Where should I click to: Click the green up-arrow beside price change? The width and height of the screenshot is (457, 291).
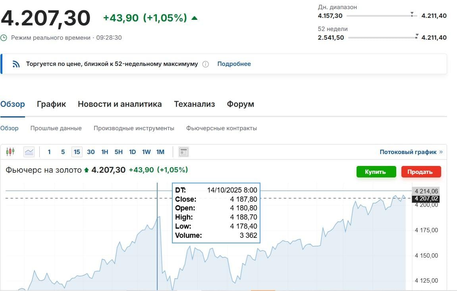click(x=195, y=18)
